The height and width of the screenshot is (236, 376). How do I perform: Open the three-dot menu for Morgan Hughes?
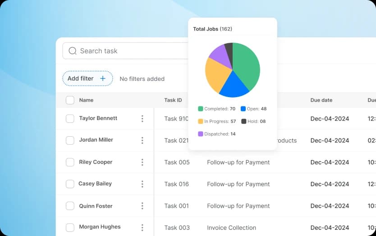[142, 227]
